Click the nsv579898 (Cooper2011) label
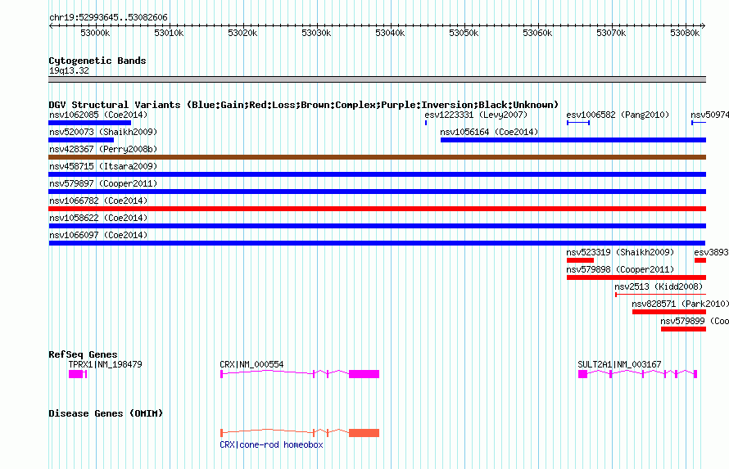 tap(620, 269)
